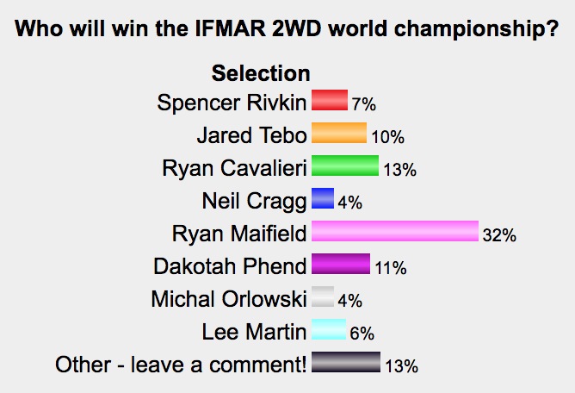Select the Jared Tebo label
This screenshot has width=575, height=393.
[251, 135]
